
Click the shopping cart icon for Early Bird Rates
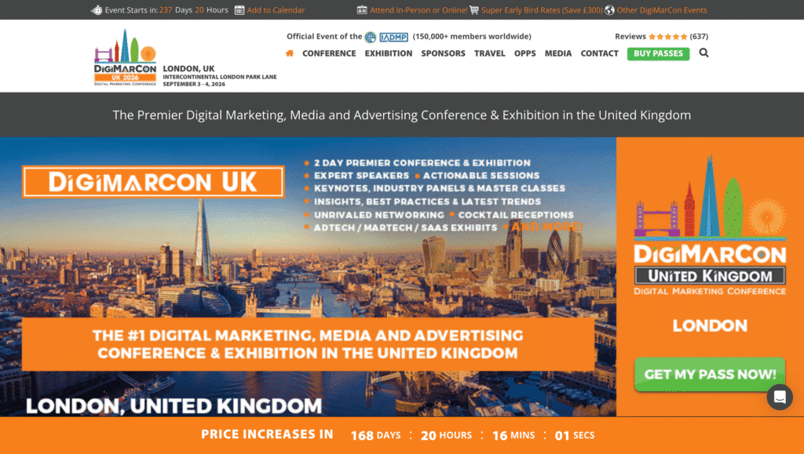point(474,10)
